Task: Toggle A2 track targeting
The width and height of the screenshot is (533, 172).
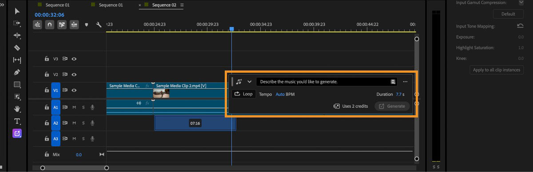Action: tap(56, 123)
